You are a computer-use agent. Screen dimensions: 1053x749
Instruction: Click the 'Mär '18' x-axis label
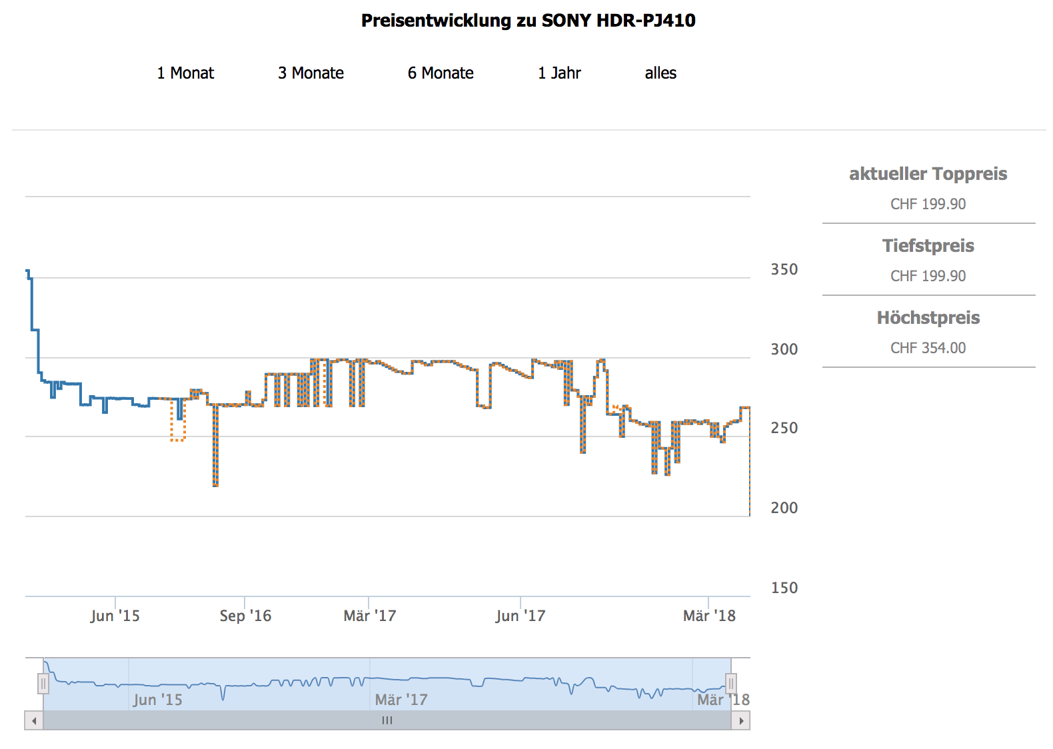coord(709,616)
